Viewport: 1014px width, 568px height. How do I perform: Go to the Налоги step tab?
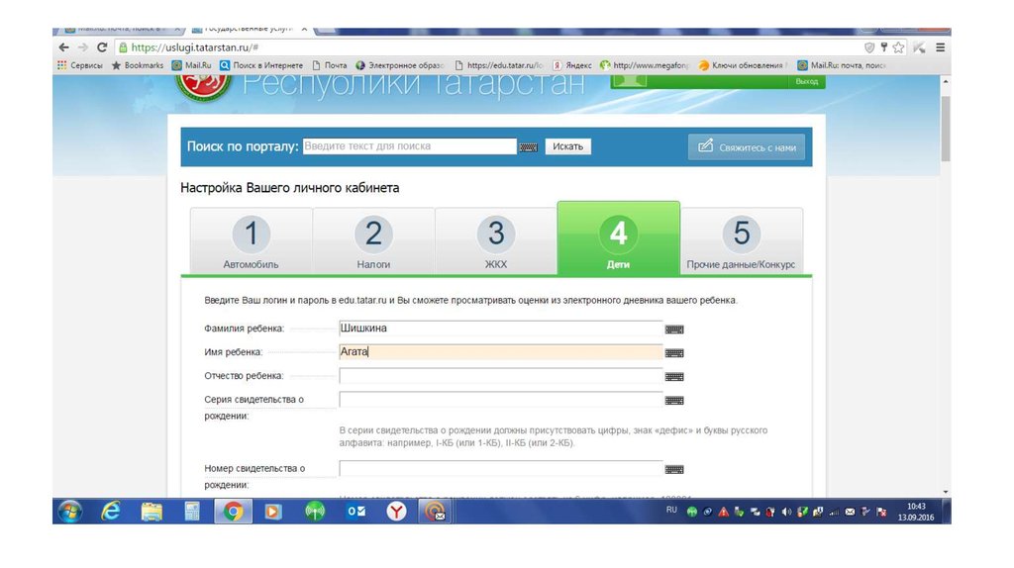click(x=373, y=241)
